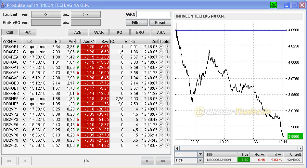Open info icon for DB4FZ9 row
Image resolution: width=307 pixels, height=168 pixels.
coord(167,57)
